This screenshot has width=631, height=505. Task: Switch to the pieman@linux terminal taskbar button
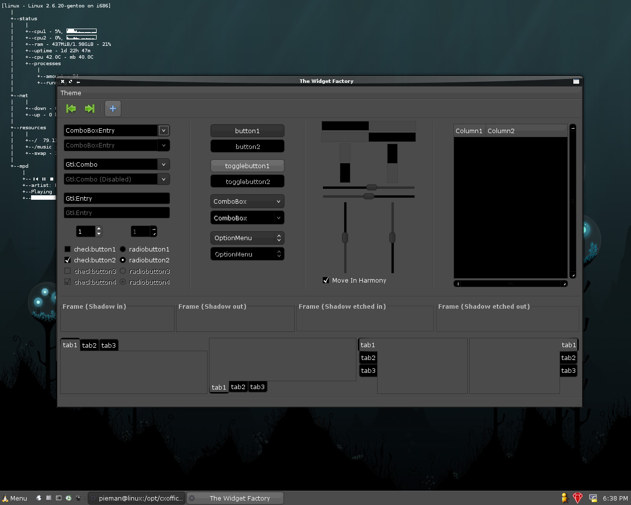pyautogui.click(x=137, y=498)
